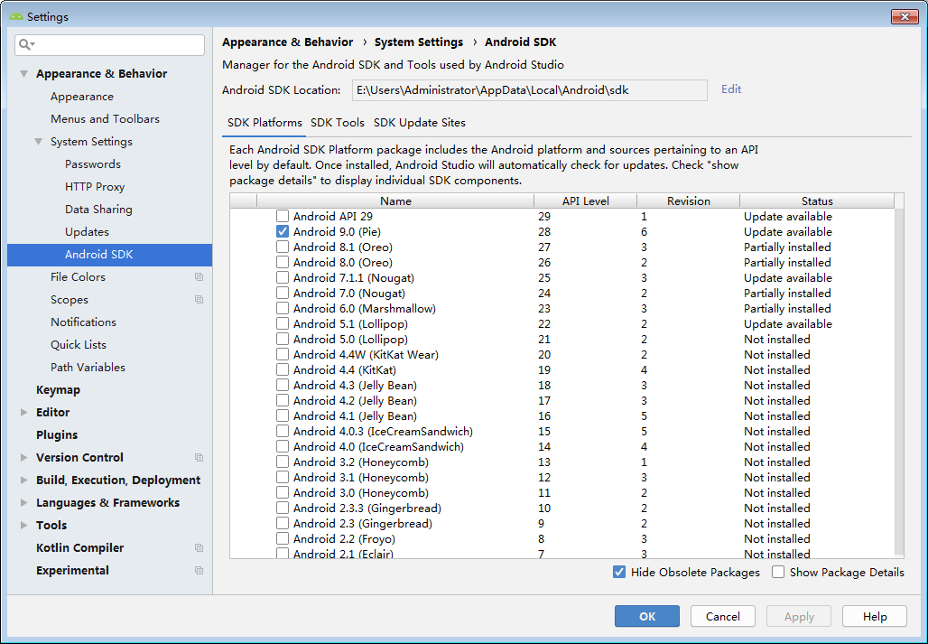The image size is (928, 644).
Task: Check the Android 2.3 (Gingerbread) checkbox
Action: [283, 523]
